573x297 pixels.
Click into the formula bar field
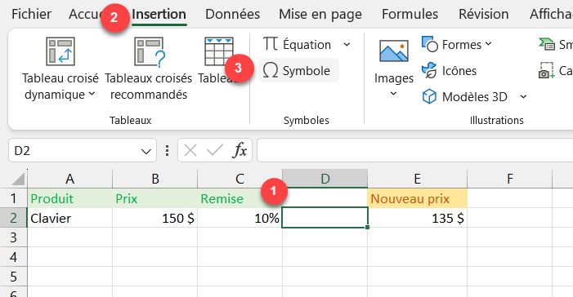pos(414,150)
